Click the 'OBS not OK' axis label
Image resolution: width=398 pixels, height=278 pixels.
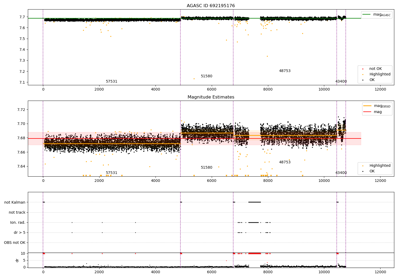(x=15, y=243)
